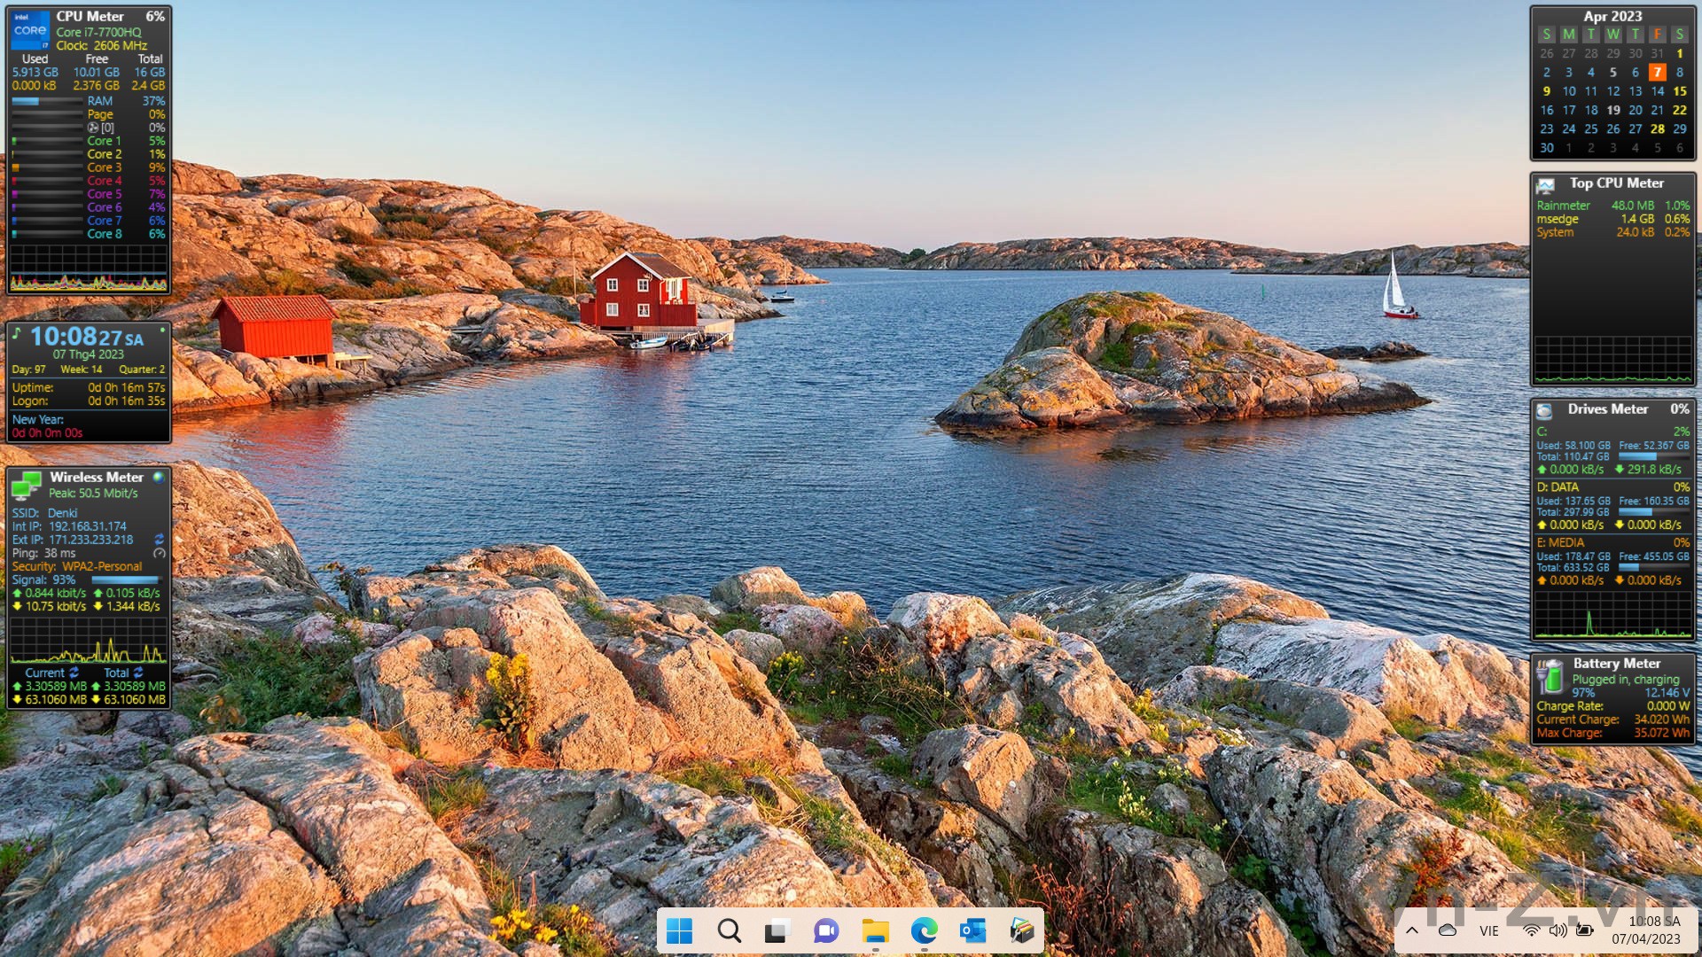
Task: Open taskbar Search
Action: [729, 930]
